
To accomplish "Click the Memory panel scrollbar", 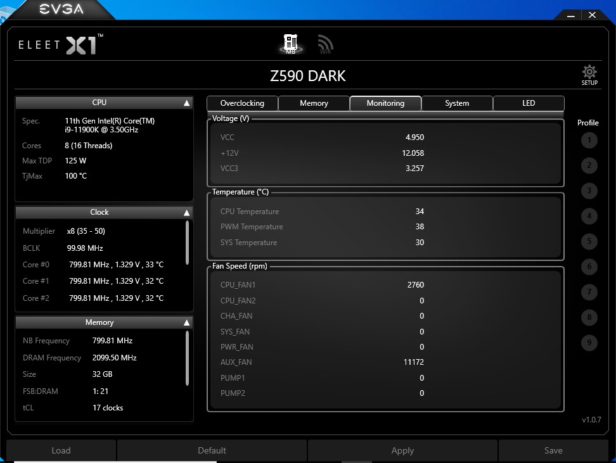I will [187, 358].
